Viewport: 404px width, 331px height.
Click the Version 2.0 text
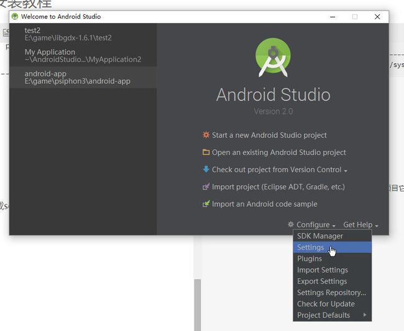pos(273,111)
